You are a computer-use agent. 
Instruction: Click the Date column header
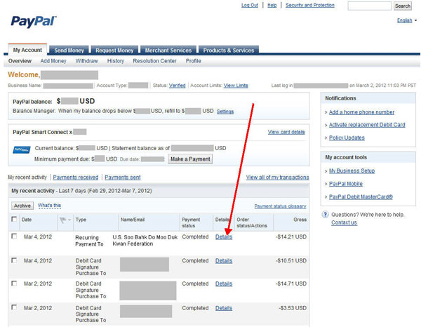pyautogui.click(x=27, y=220)
